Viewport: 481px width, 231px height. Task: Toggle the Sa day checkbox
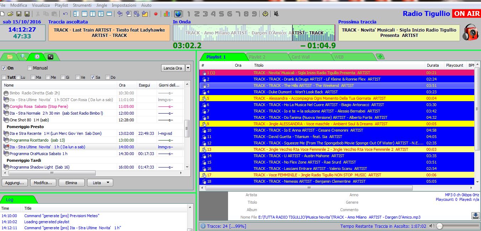pos(93,77)
